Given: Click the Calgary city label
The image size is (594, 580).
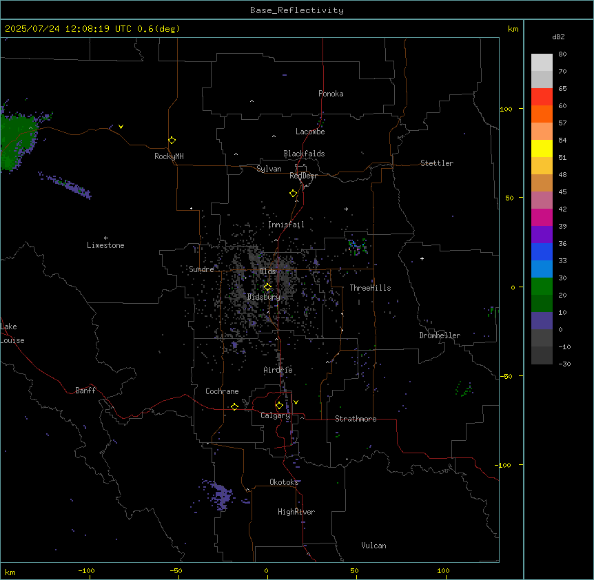Looking at the screenshot, I should [275, 415].
